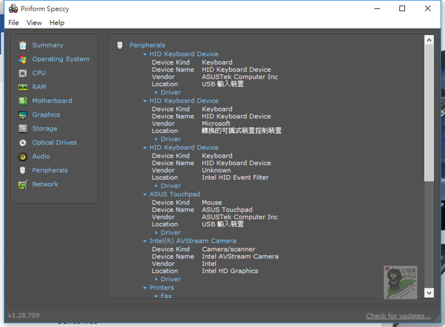
Task: Expand Driver under Intel AVStream Camera
Action: [156, 279]
